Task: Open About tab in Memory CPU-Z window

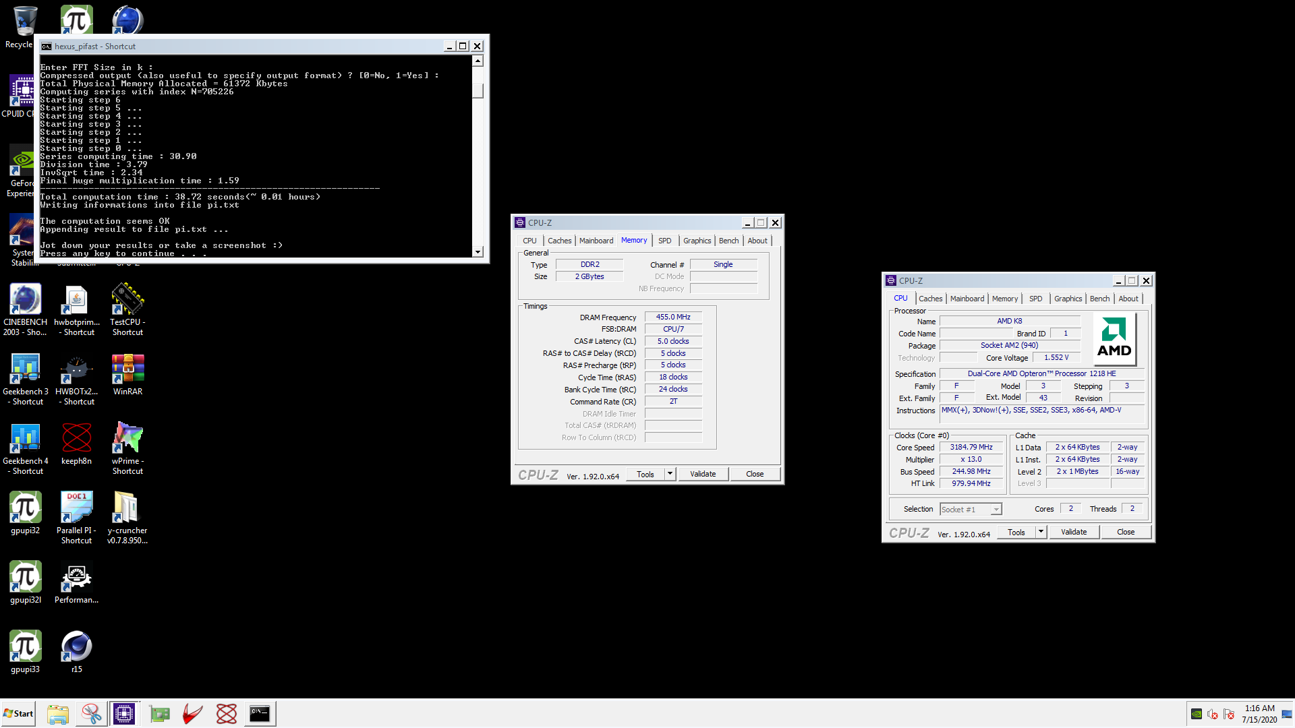Action: 757,241
